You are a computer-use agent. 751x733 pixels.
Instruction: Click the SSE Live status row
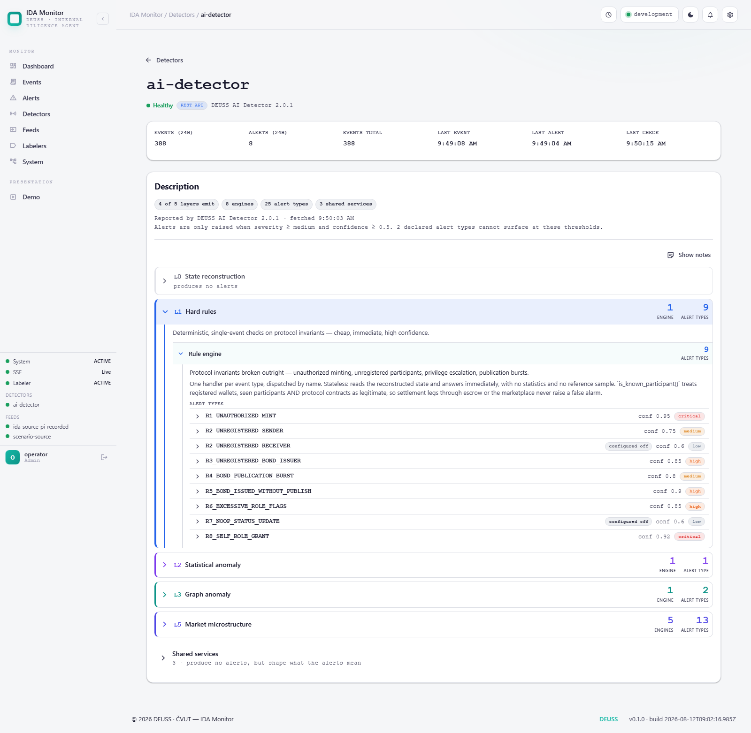(58, 372)
